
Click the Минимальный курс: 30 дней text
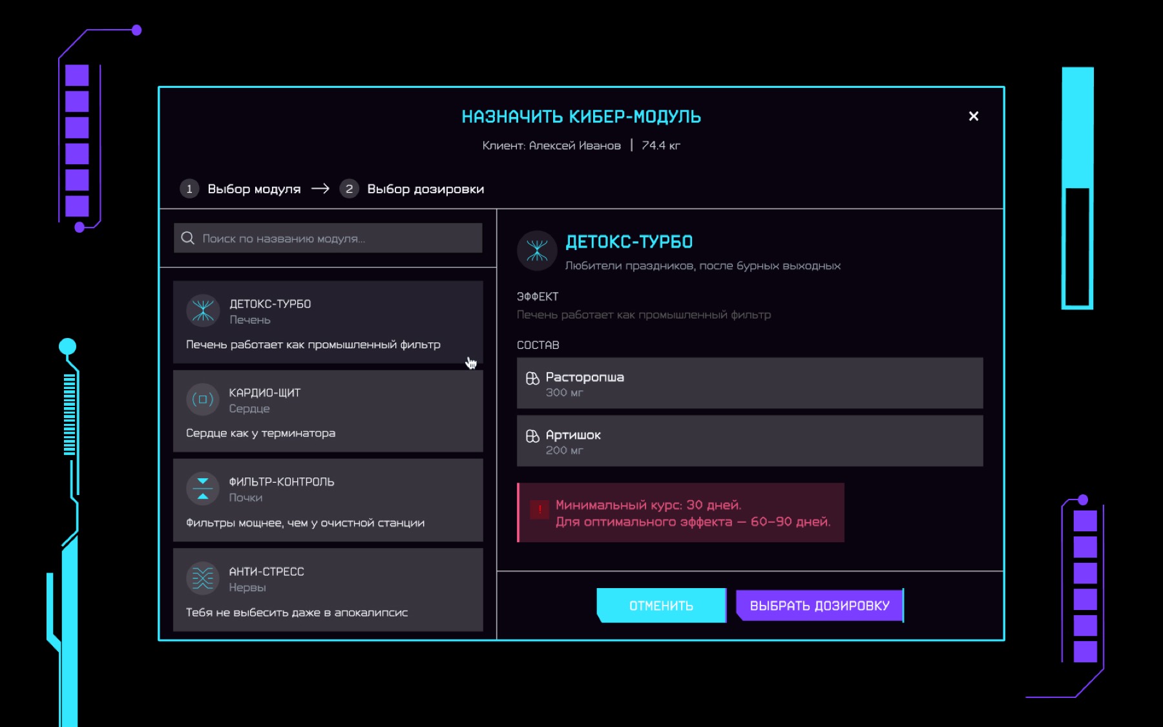[x=649, y=505]
